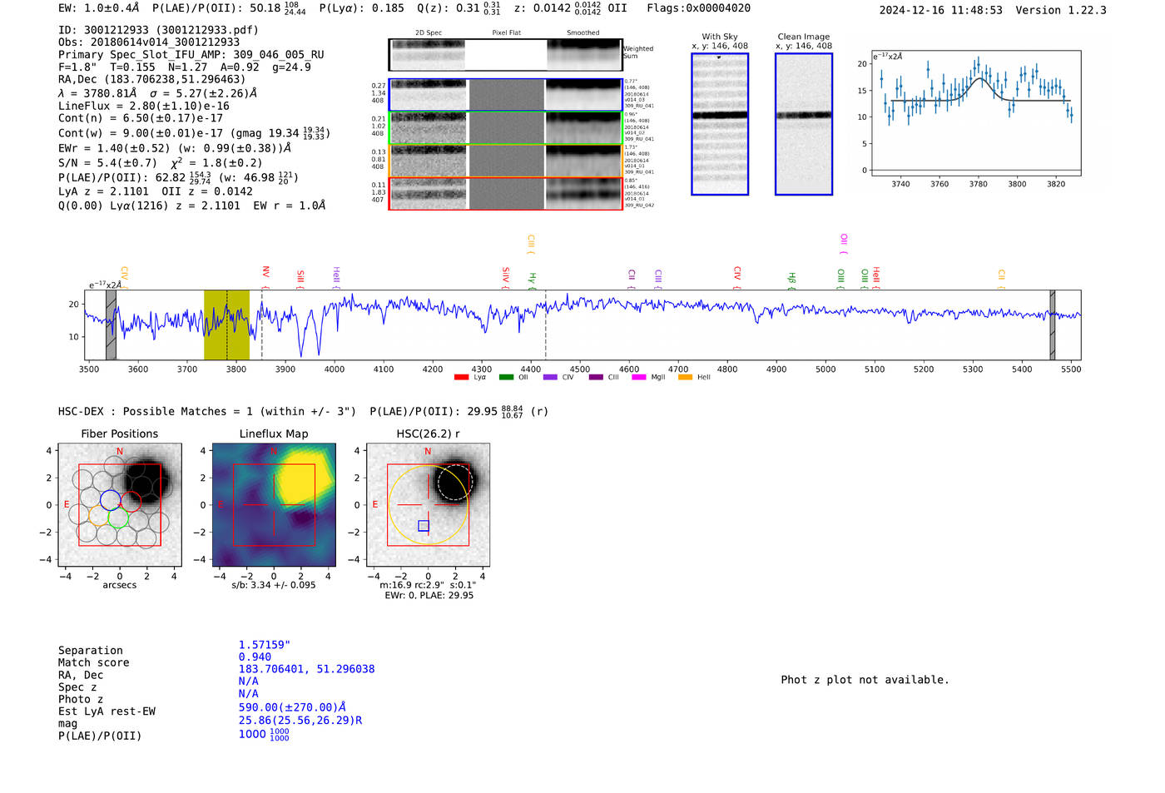This screenshot has height=793, width=1165.
Task: Open the With Sky cutout image
Action: (720, 124)
